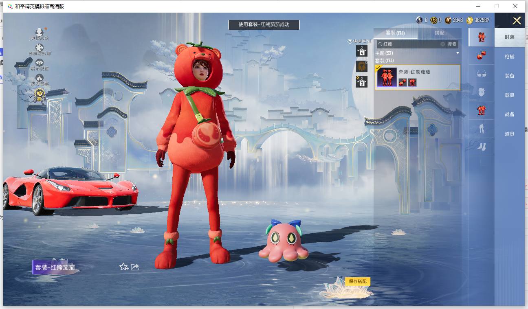This screenshot has height=309, width=528.
Task: Select the locked gold badge outfit slot
Action: click(362, 66)
